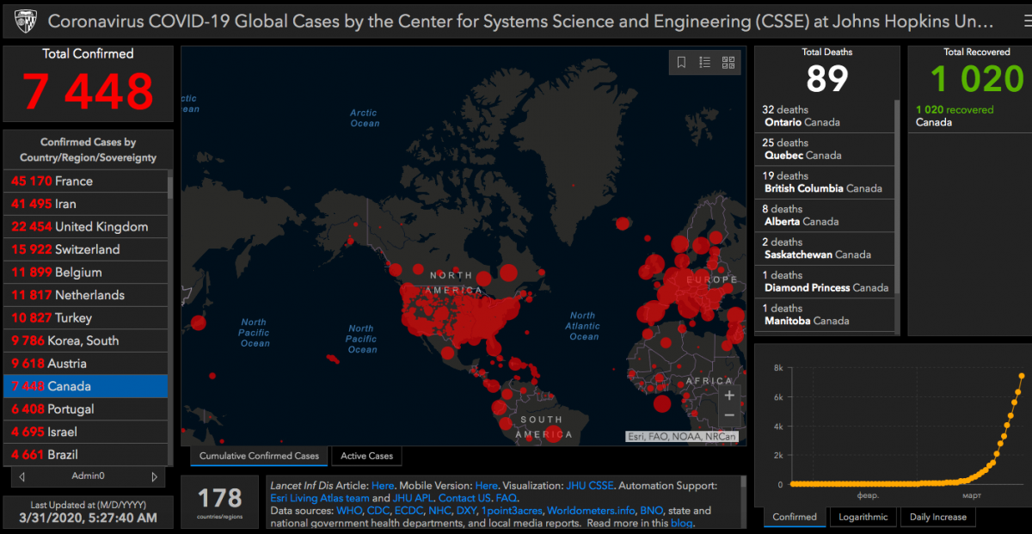Open the Lancet article 'Here' link

coord(383,486)
